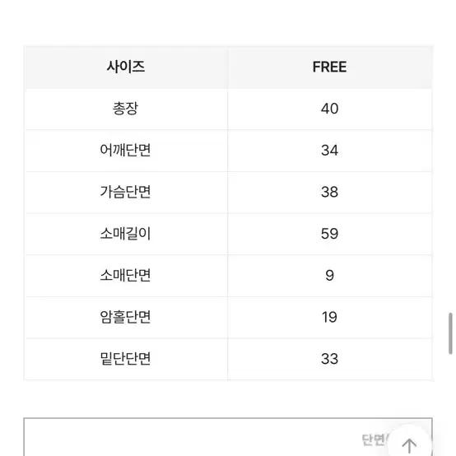The image size is (456, 456).
Task: Click the 소매단면 value 9
Action: [x=329, y=276]
